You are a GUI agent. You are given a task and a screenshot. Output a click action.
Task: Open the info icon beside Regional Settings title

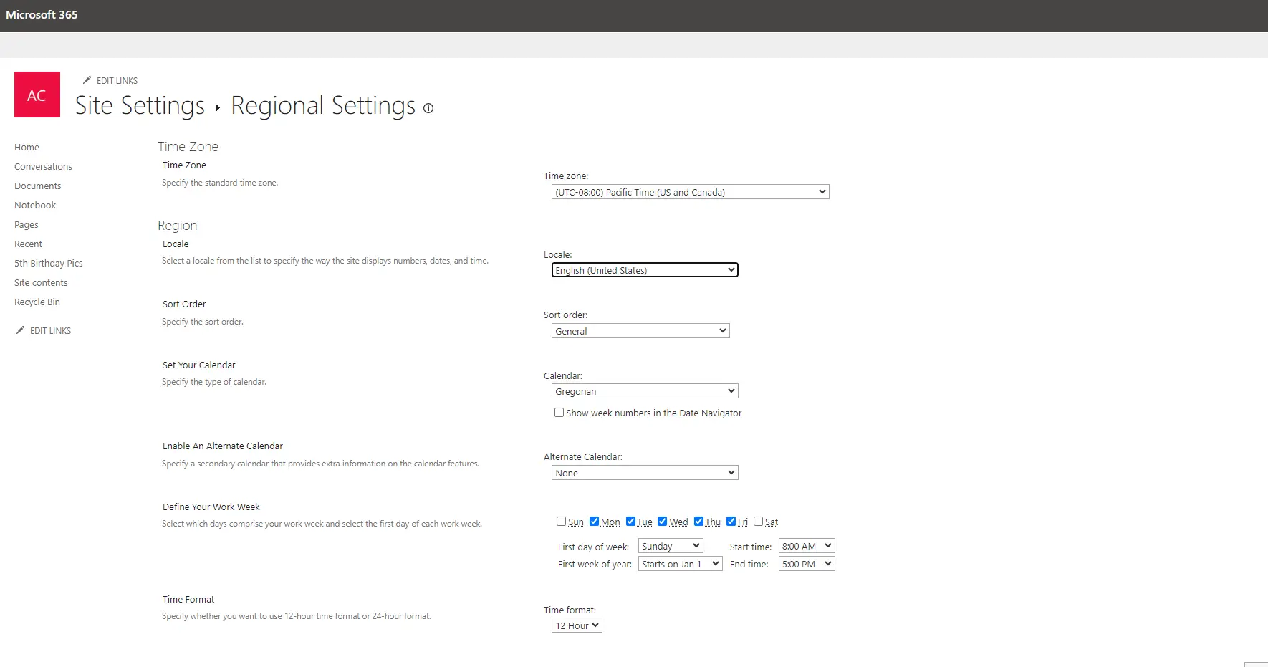(428, 108)
